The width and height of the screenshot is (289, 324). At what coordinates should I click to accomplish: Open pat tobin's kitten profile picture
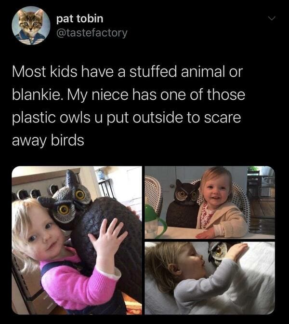pos(31,26)
